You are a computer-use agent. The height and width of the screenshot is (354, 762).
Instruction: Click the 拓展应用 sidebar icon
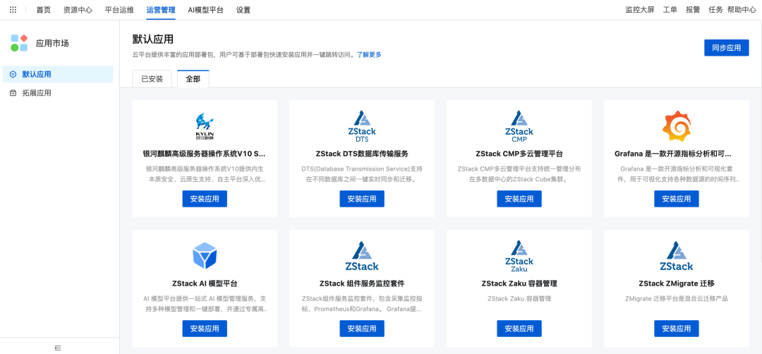pos(13,93)
